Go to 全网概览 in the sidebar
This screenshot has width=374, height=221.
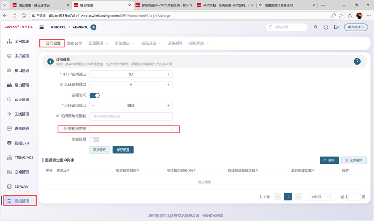coord(22,41)
